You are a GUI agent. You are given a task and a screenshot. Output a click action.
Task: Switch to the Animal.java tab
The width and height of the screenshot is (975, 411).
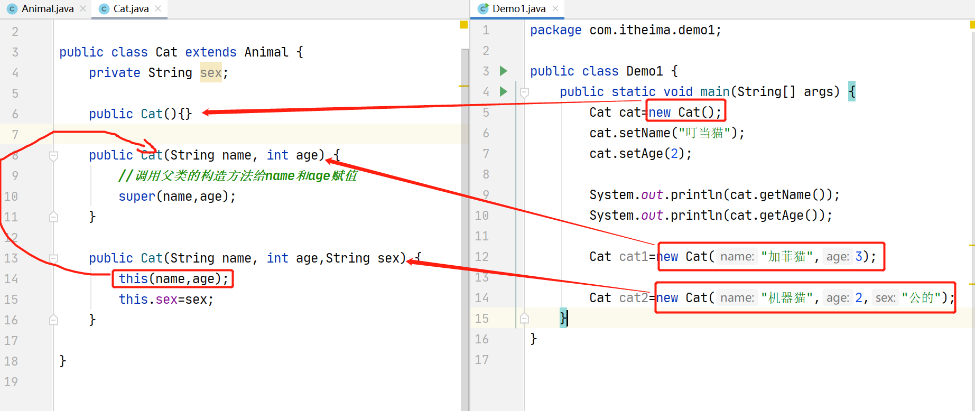click(x=48, y=8)
